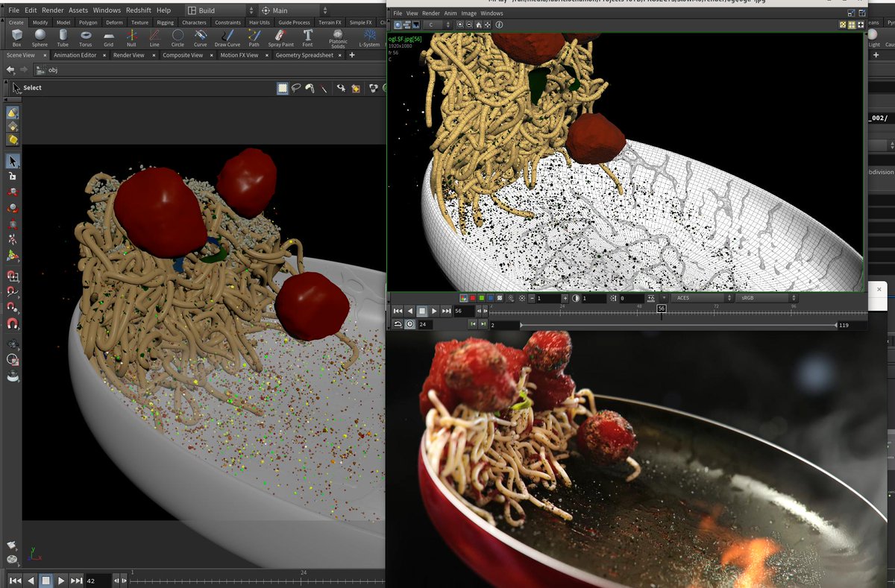The width and height of the screenshot is (895, 588).
Task: Open the ACES color space dropdown
Action: 701,298
